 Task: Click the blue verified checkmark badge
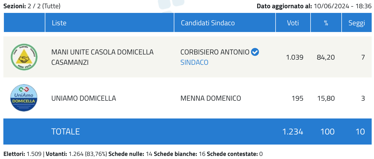(x=255, y=52)
